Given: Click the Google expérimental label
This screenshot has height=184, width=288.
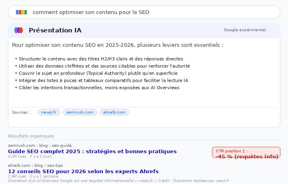Looking at the screenshot, I should click(x=244, y=30).
